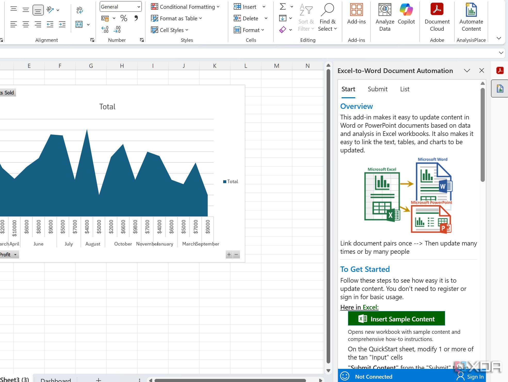508x382 pixels.
Task: Switch to the Submit tab
Action: click(x=378, y=89)
